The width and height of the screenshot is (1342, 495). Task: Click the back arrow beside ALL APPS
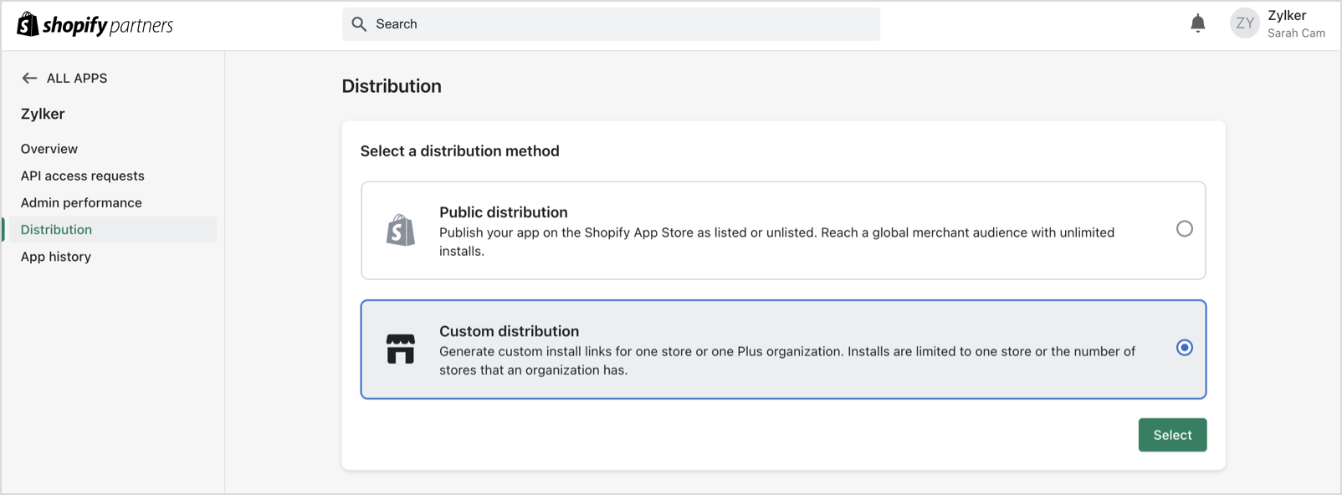click(x=29, y=78)
